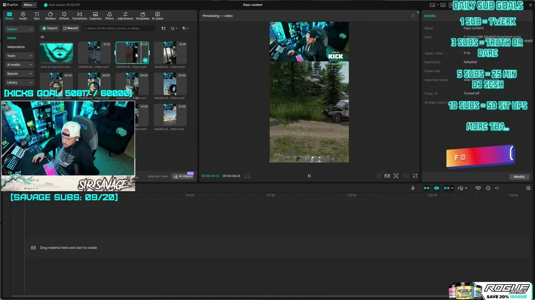Viewport: 535px width, 300px height.
Task: Select Media in the import sidebar
Action: [x=12, y=38]
